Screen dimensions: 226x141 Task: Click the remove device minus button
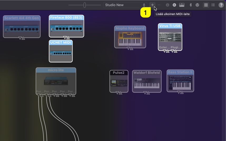click(x=159, y=5)
